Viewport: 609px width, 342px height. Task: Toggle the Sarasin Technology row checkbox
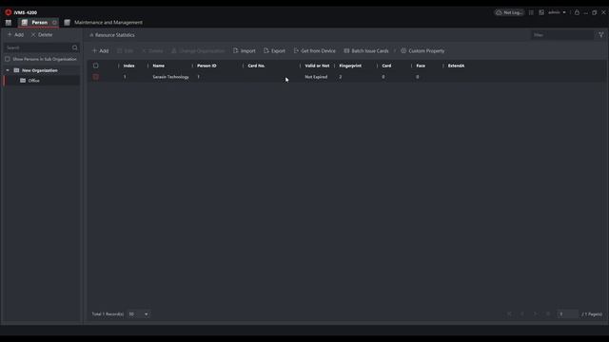coord(95,77)
